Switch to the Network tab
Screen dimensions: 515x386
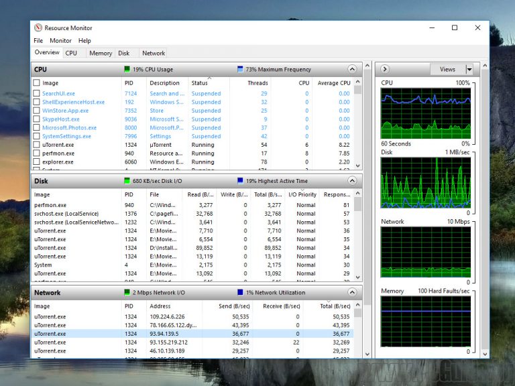point(154,53)
